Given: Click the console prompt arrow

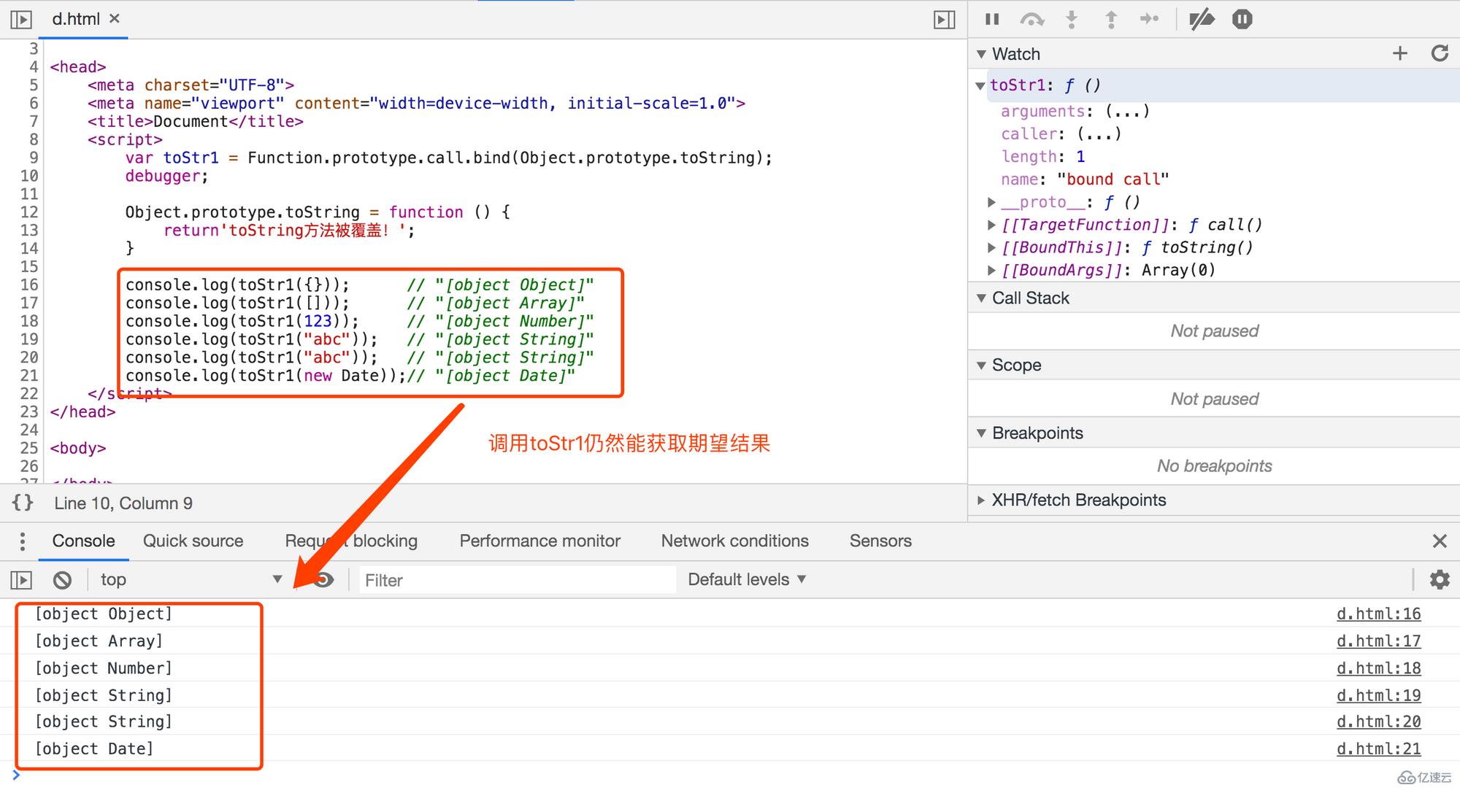Looking at the screenshot, I should click(16, 775).
